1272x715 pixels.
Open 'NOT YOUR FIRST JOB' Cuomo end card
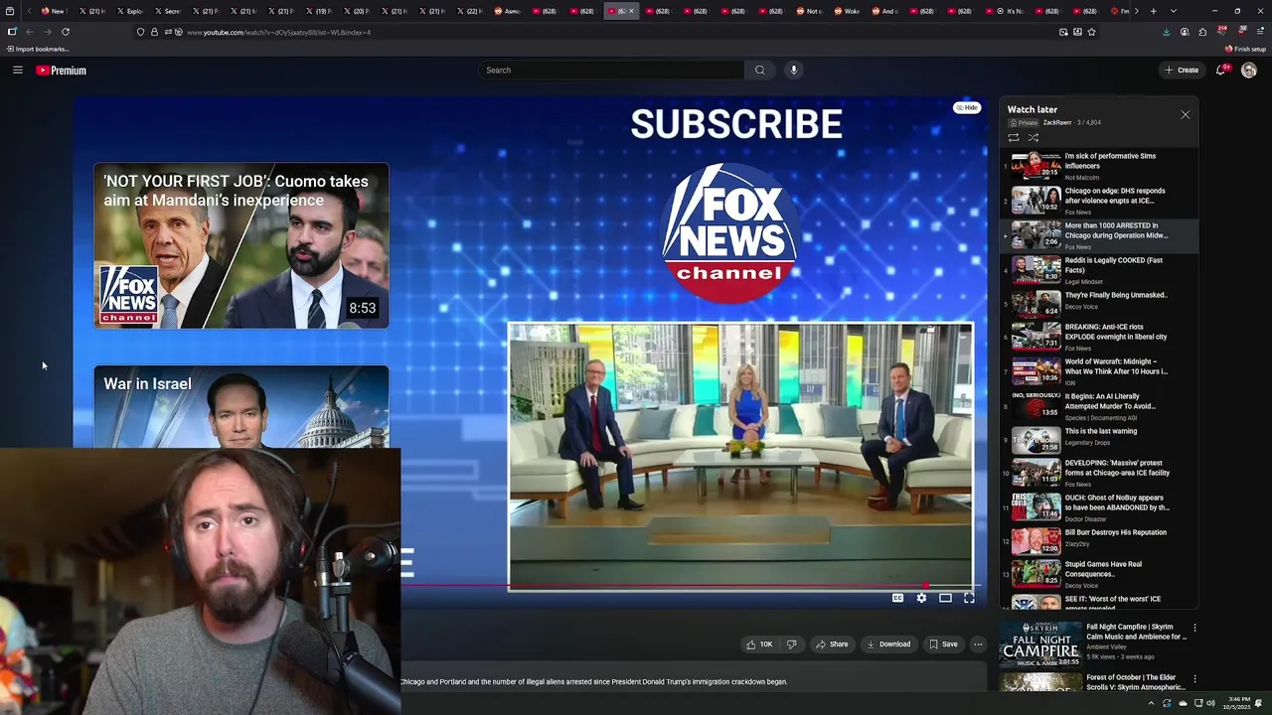click(241, 245)
